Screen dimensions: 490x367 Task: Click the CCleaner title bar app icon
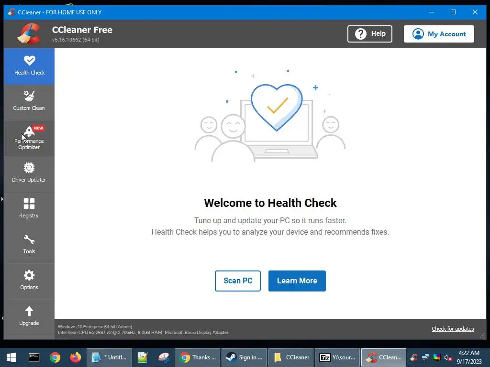tap(11, 12)
